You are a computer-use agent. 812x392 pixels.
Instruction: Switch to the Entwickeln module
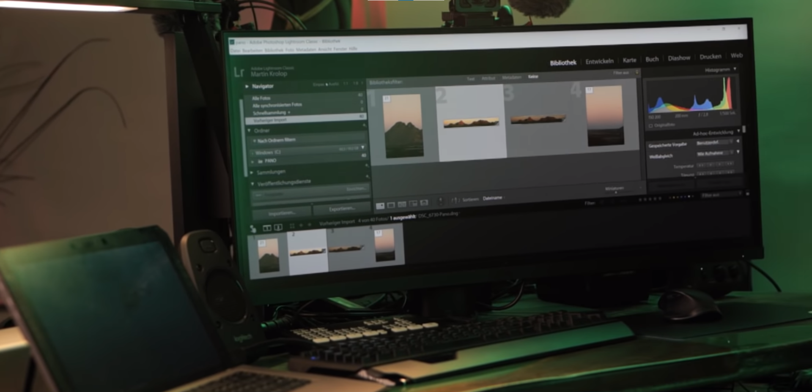pos(599,61)
